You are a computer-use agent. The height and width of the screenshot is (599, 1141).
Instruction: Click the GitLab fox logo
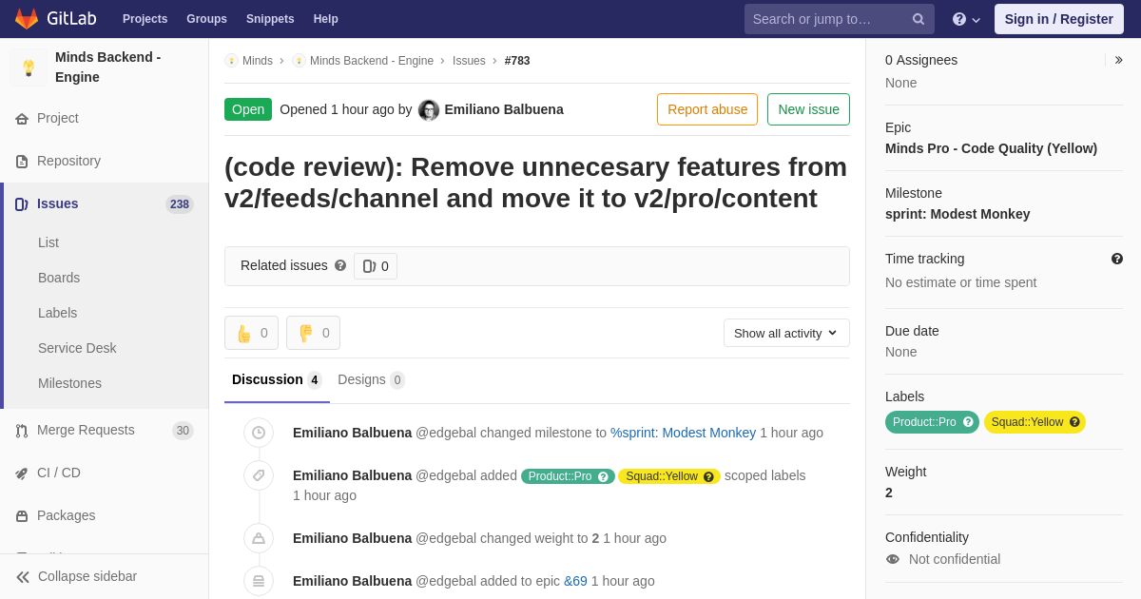click(27, 19)
